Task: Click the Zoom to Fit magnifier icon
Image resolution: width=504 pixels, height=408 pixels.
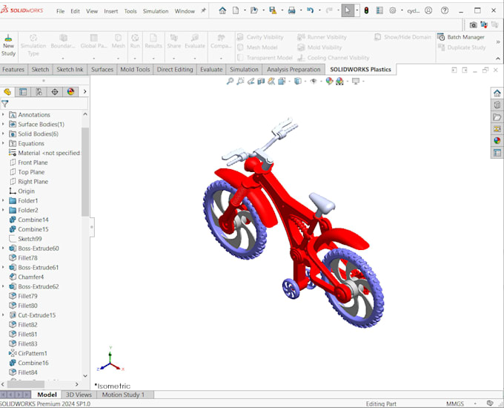Action: [230, 81]
